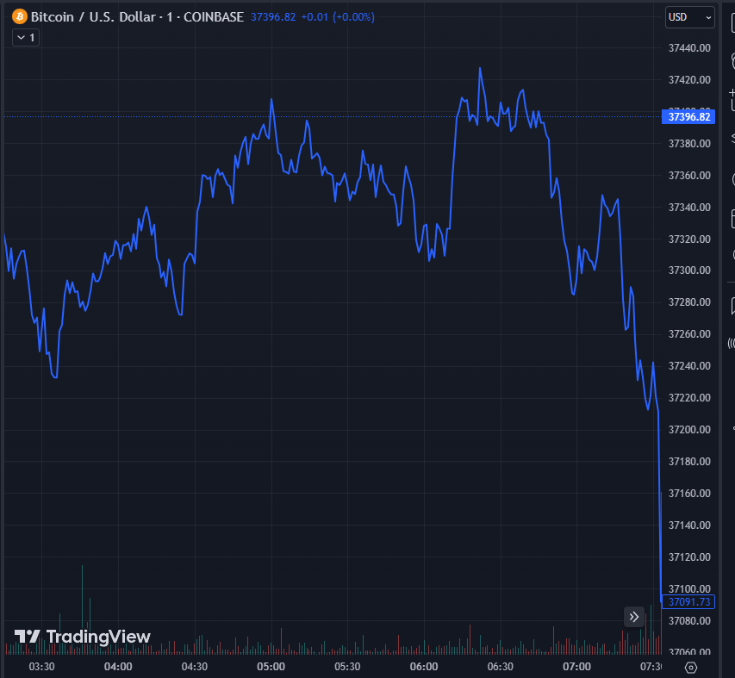Click the 37396.82 price shown in the header
This screenshot has width=735, height=678.
point(273,16)
